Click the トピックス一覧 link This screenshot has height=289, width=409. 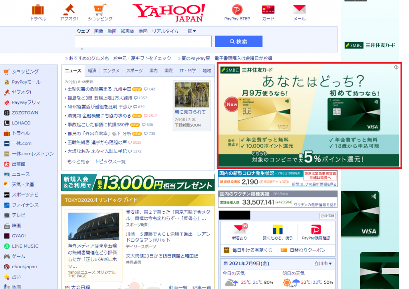(110, 162)
